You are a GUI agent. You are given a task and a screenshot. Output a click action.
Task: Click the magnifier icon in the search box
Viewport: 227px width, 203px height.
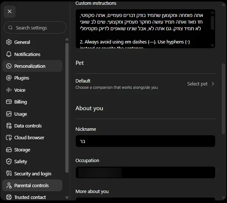tap(10, 28)
